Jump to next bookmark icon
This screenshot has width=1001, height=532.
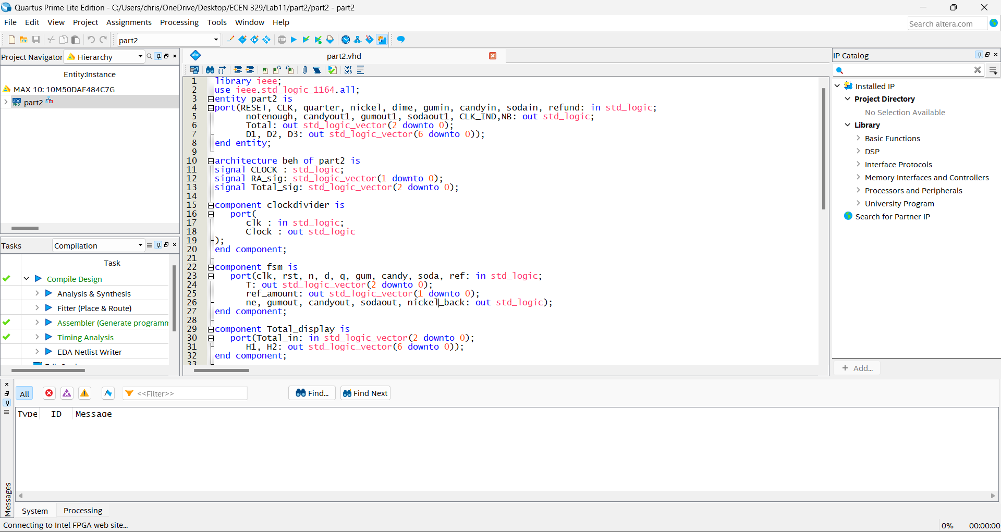pos(277,70)
